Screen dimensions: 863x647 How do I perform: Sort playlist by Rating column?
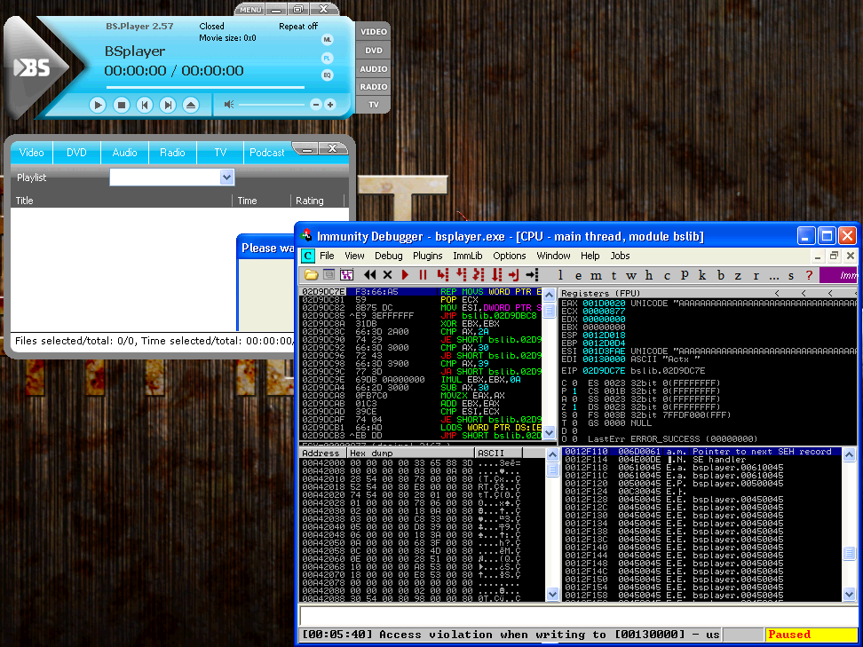[318, 201]
